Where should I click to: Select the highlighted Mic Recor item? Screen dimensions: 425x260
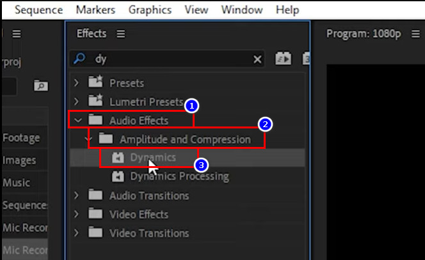coord(25,250)
